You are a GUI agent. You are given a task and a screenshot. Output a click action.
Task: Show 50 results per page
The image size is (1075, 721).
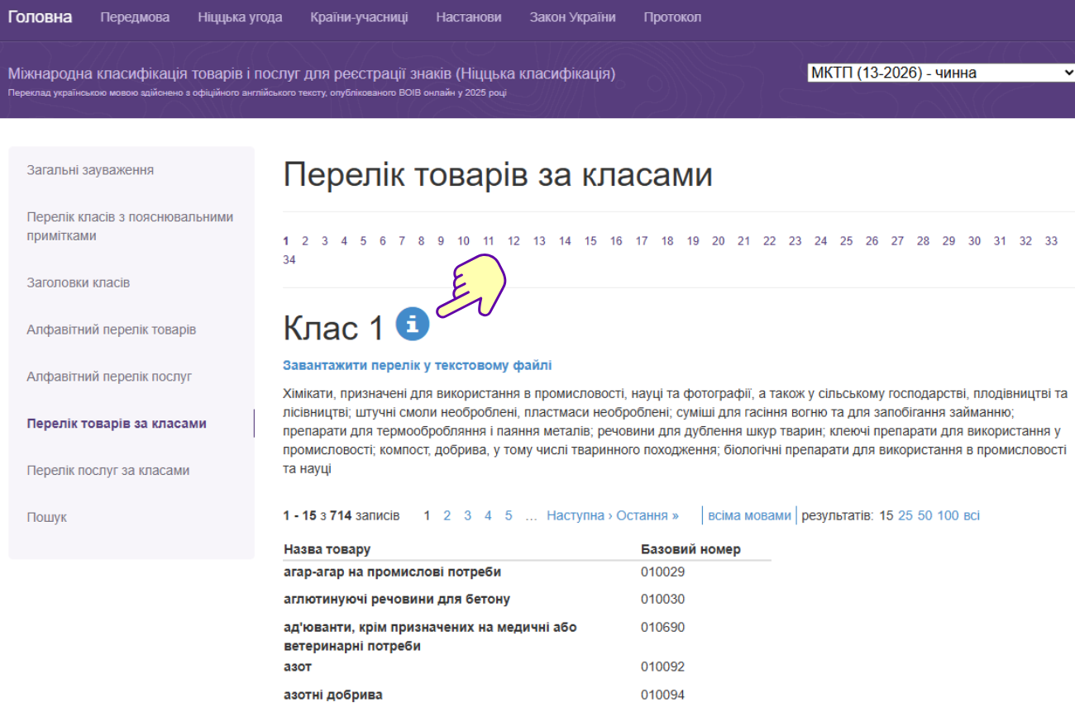(924, 515)
